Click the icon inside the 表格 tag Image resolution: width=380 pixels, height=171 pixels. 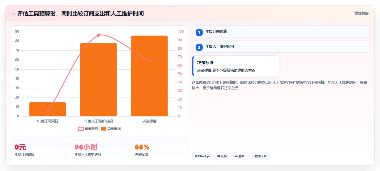coord(218,156)
